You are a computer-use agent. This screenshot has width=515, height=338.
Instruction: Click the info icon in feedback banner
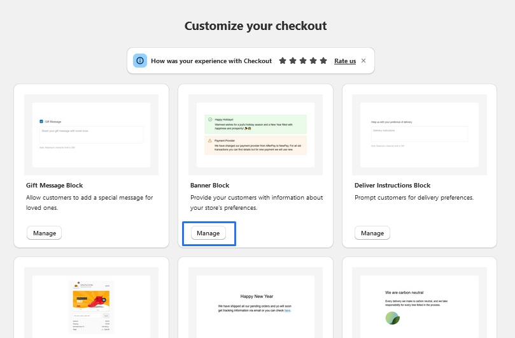coord(140,61)
